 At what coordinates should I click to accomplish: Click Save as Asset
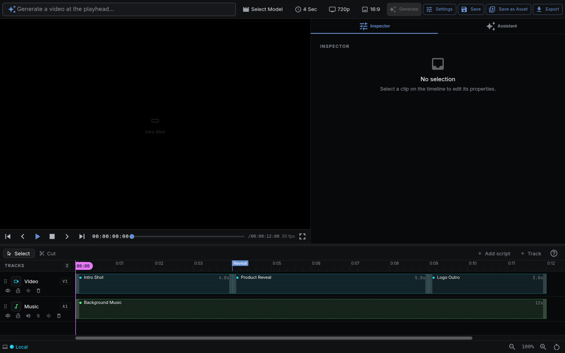pos(508,9)
